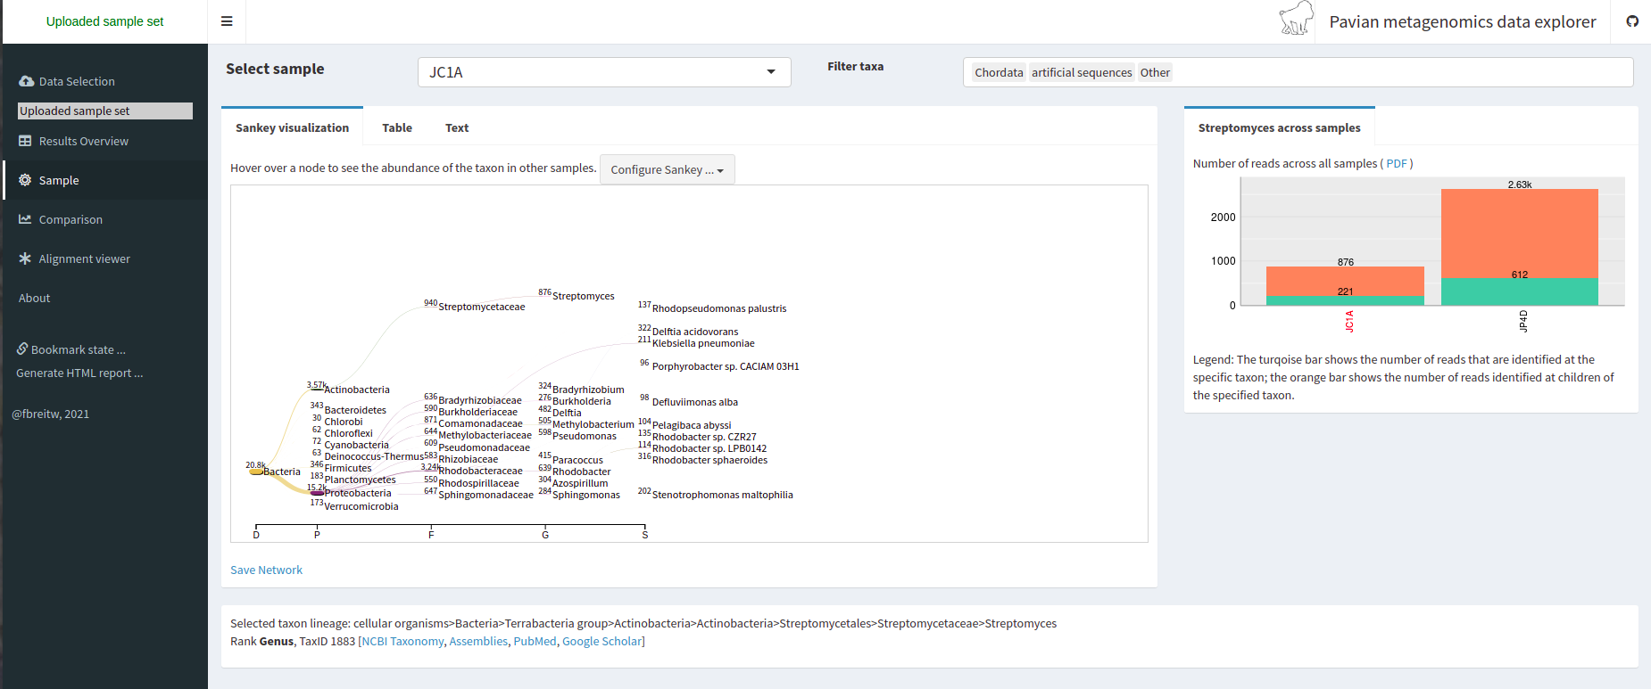Screen dimensions: 1651x689
Task: Open the GitHub icon link
Action: [1632, 21]
